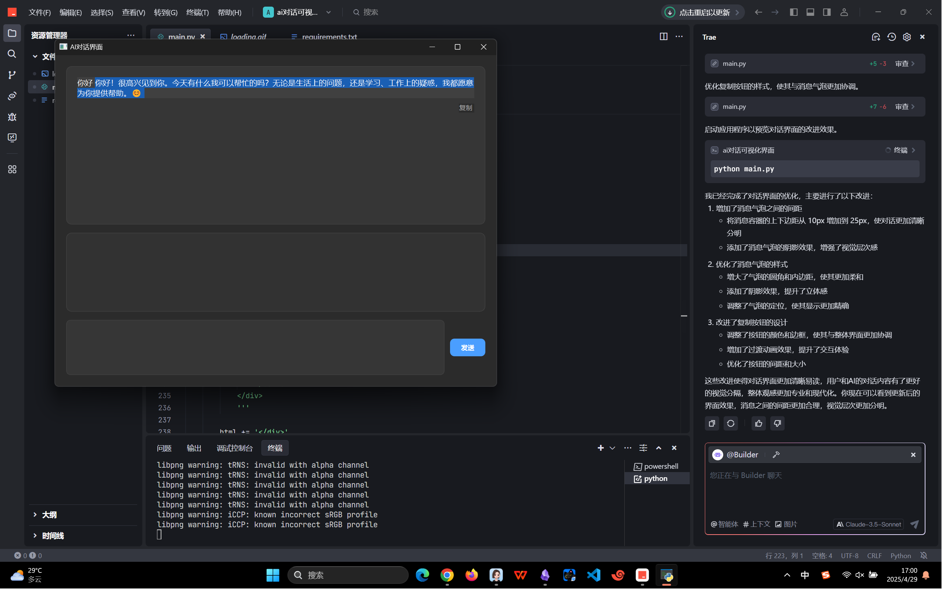Open the Search icon in activity bar

[x=12, y=54]
